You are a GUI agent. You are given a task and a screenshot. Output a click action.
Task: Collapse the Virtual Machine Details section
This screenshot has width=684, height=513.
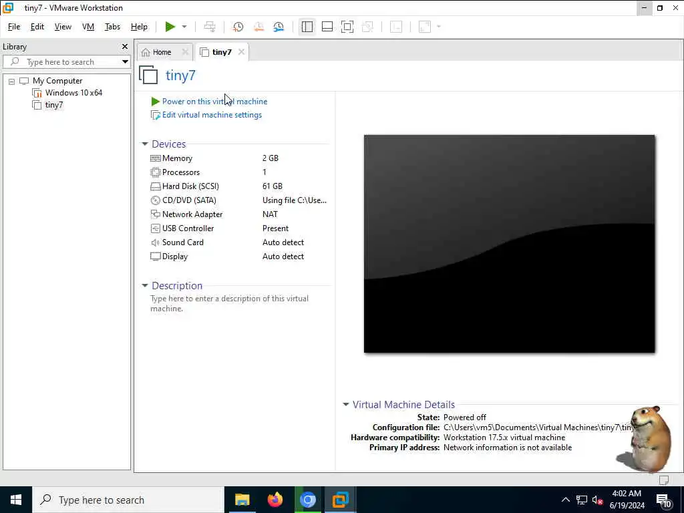tap(346, 404)
